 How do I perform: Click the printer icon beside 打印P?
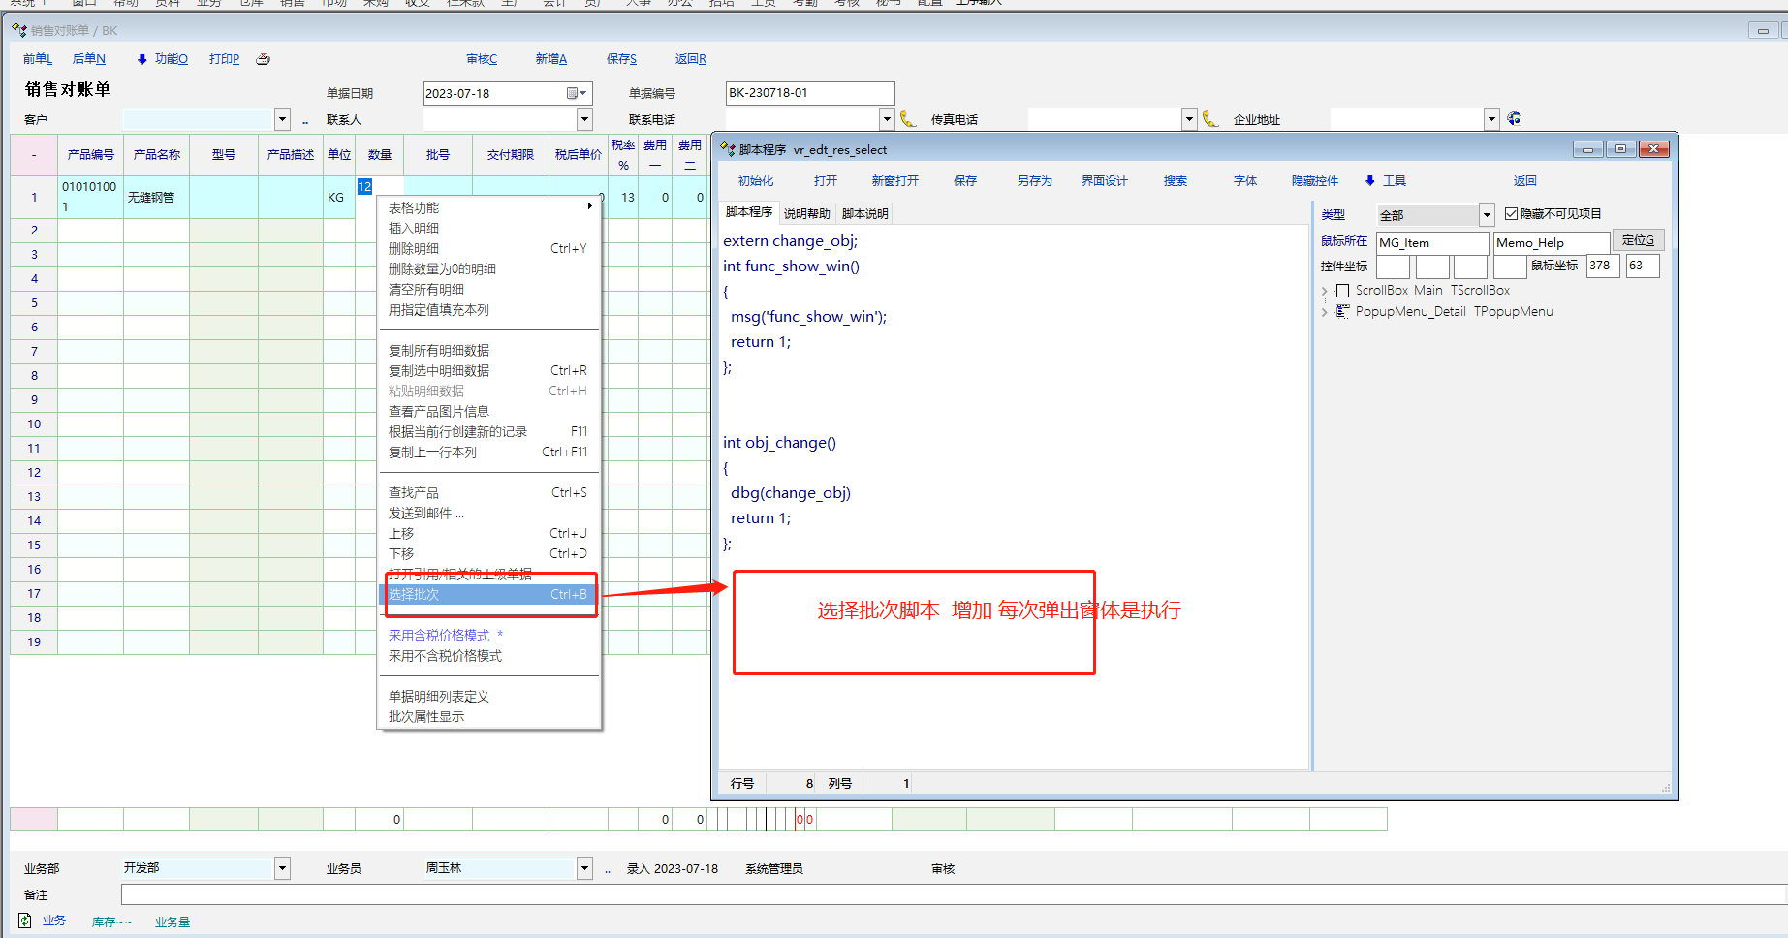pos(263,59)
